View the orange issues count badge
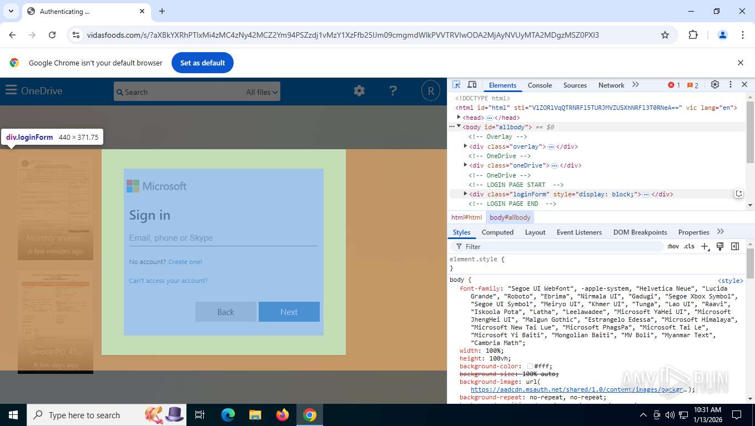Viewport: 755px width, 426px height. click(693, 85)
